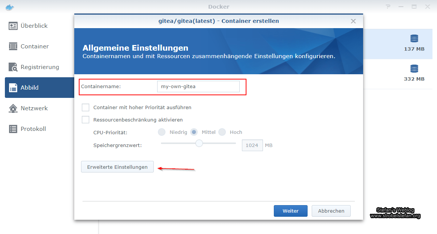Click the Speichergrenzwert slider handle
The width and height of the screenshot is (437, 234).
[199, 143]
